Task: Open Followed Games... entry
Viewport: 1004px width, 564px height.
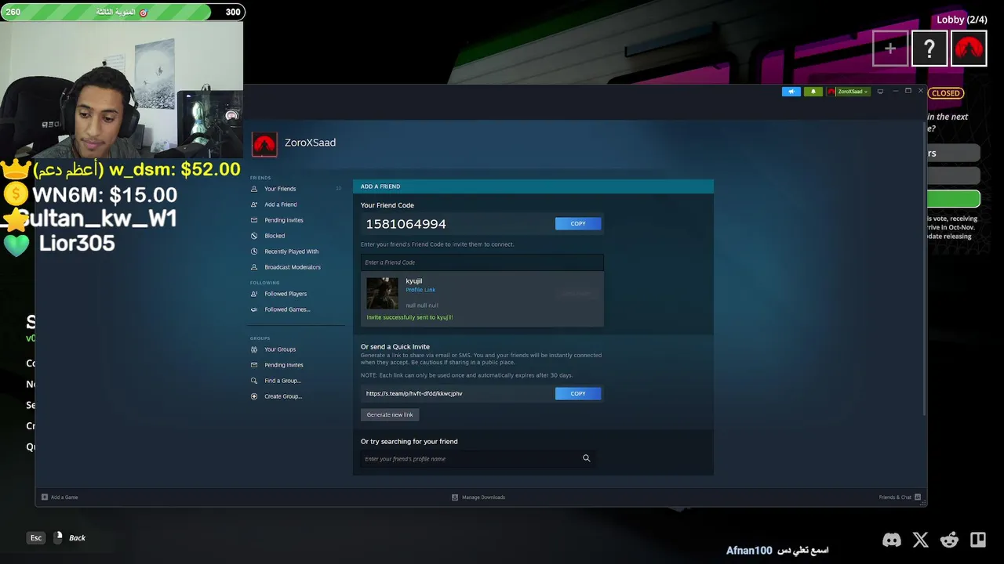Action: click(287, 309)
